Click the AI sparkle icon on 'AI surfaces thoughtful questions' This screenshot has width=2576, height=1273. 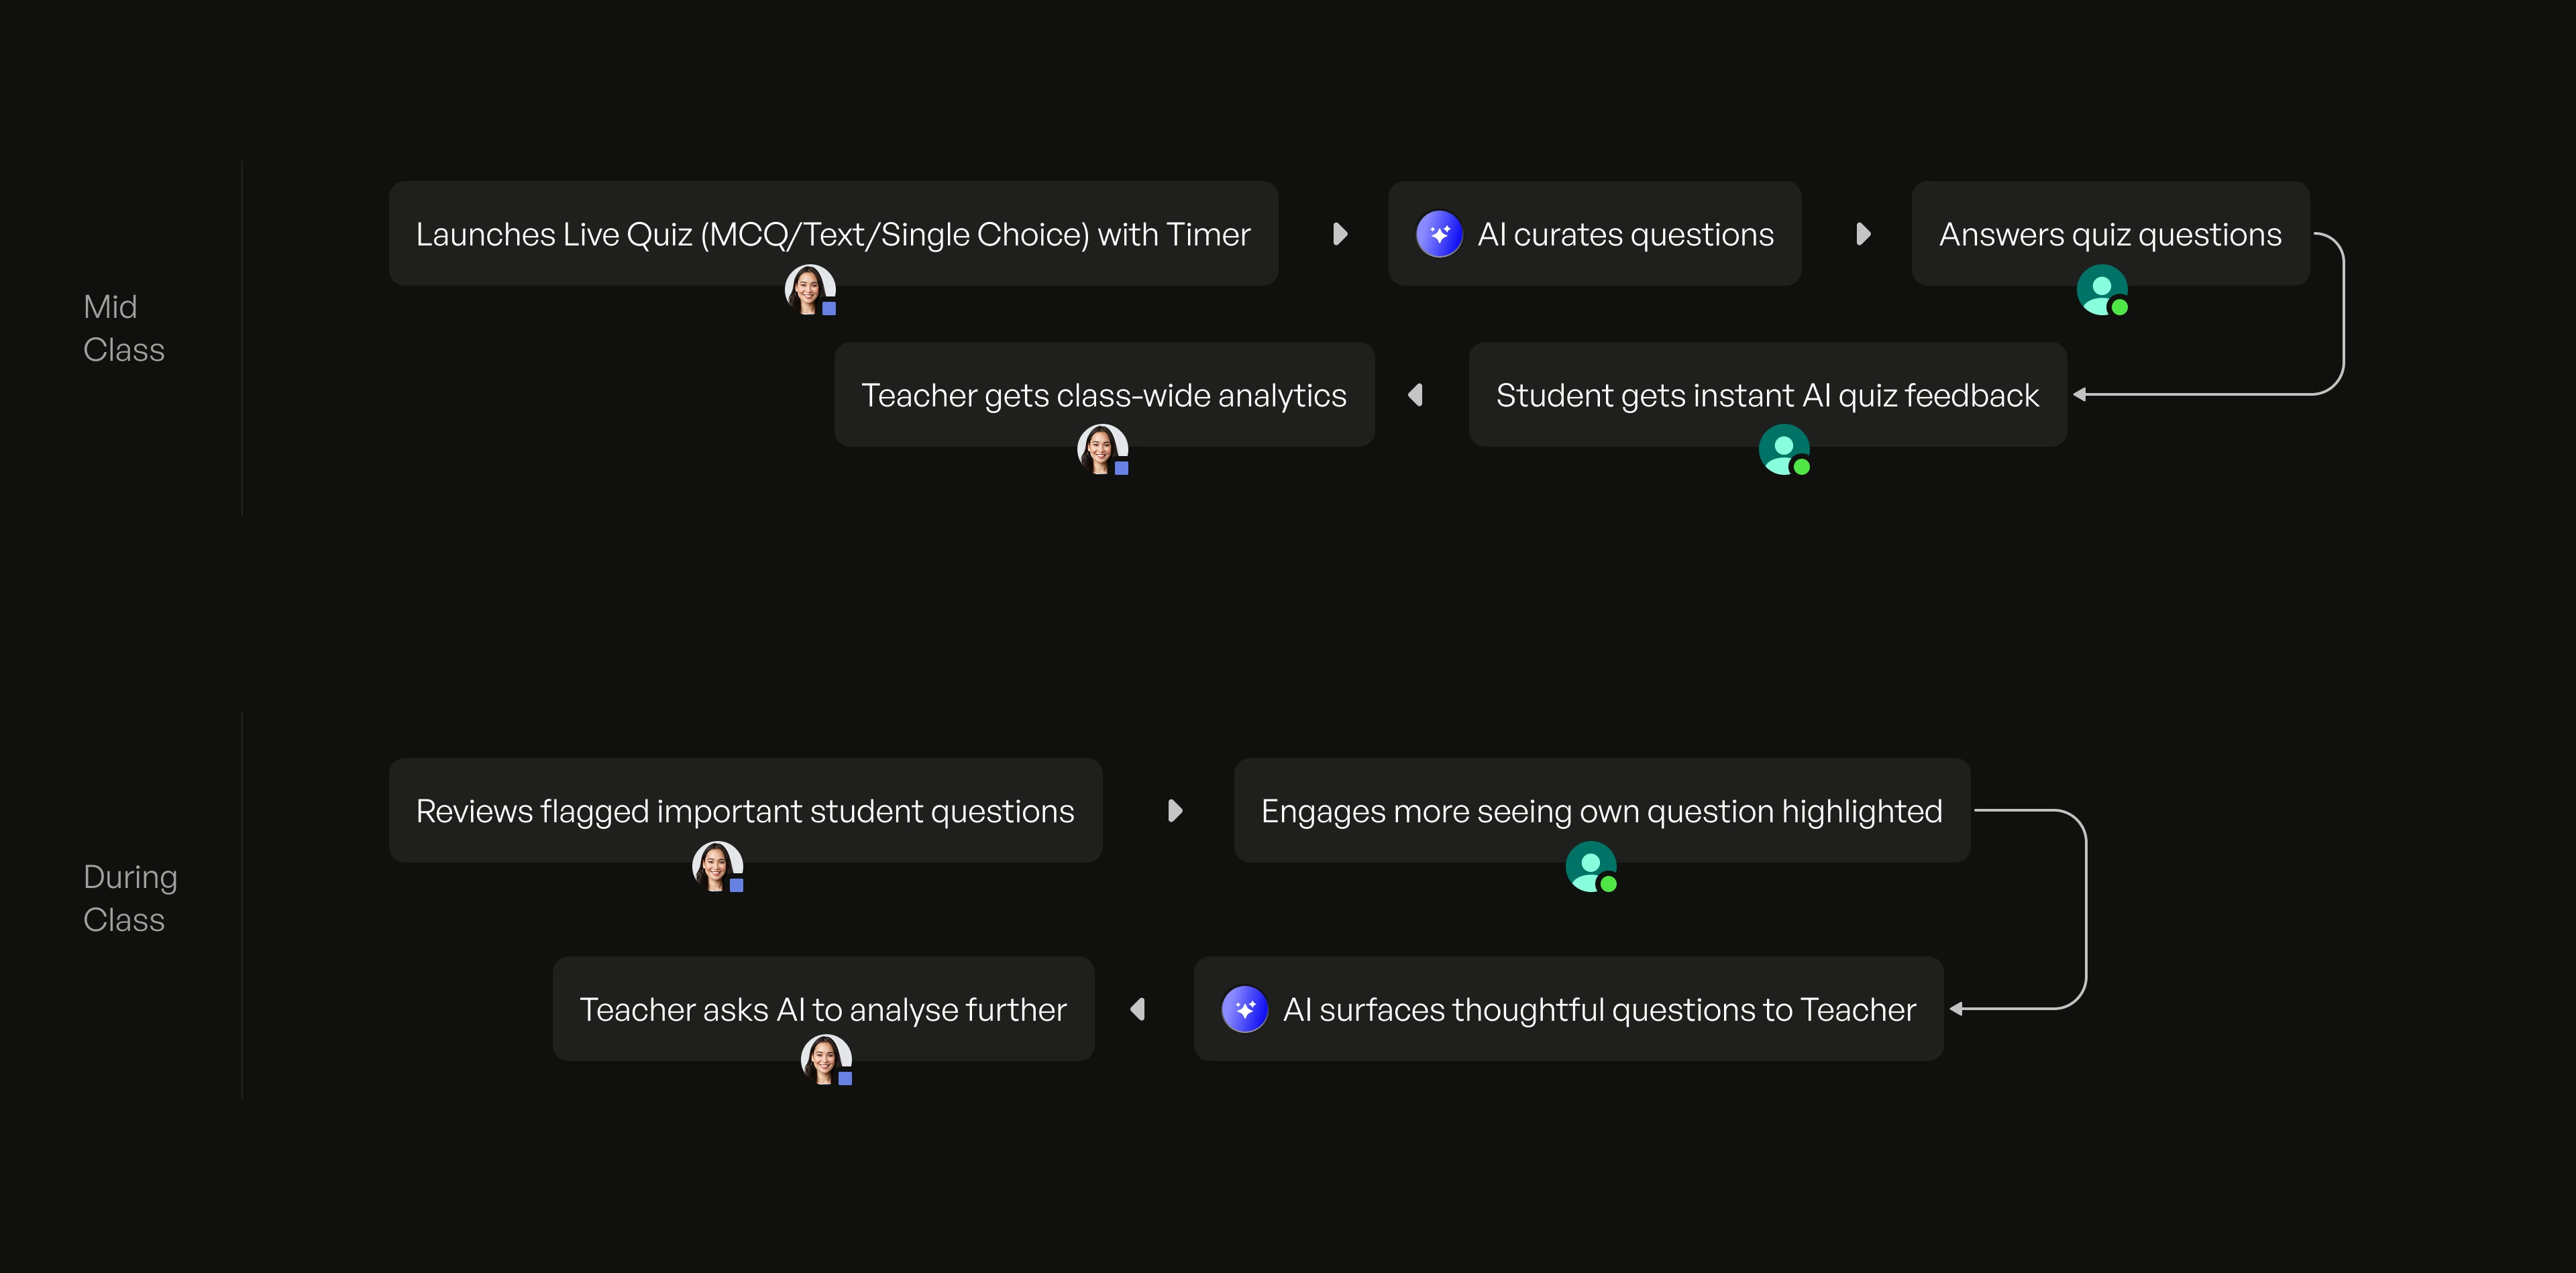tap(1244, 1009)
